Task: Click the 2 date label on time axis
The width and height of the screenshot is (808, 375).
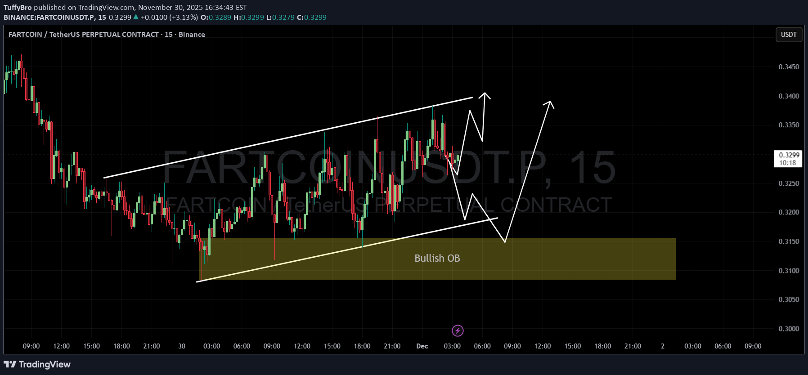Action: click(663, 346)
